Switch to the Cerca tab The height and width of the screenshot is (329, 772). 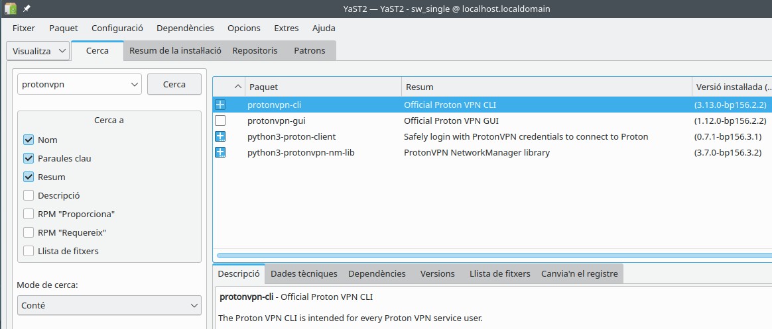click(x=97, y=51)
